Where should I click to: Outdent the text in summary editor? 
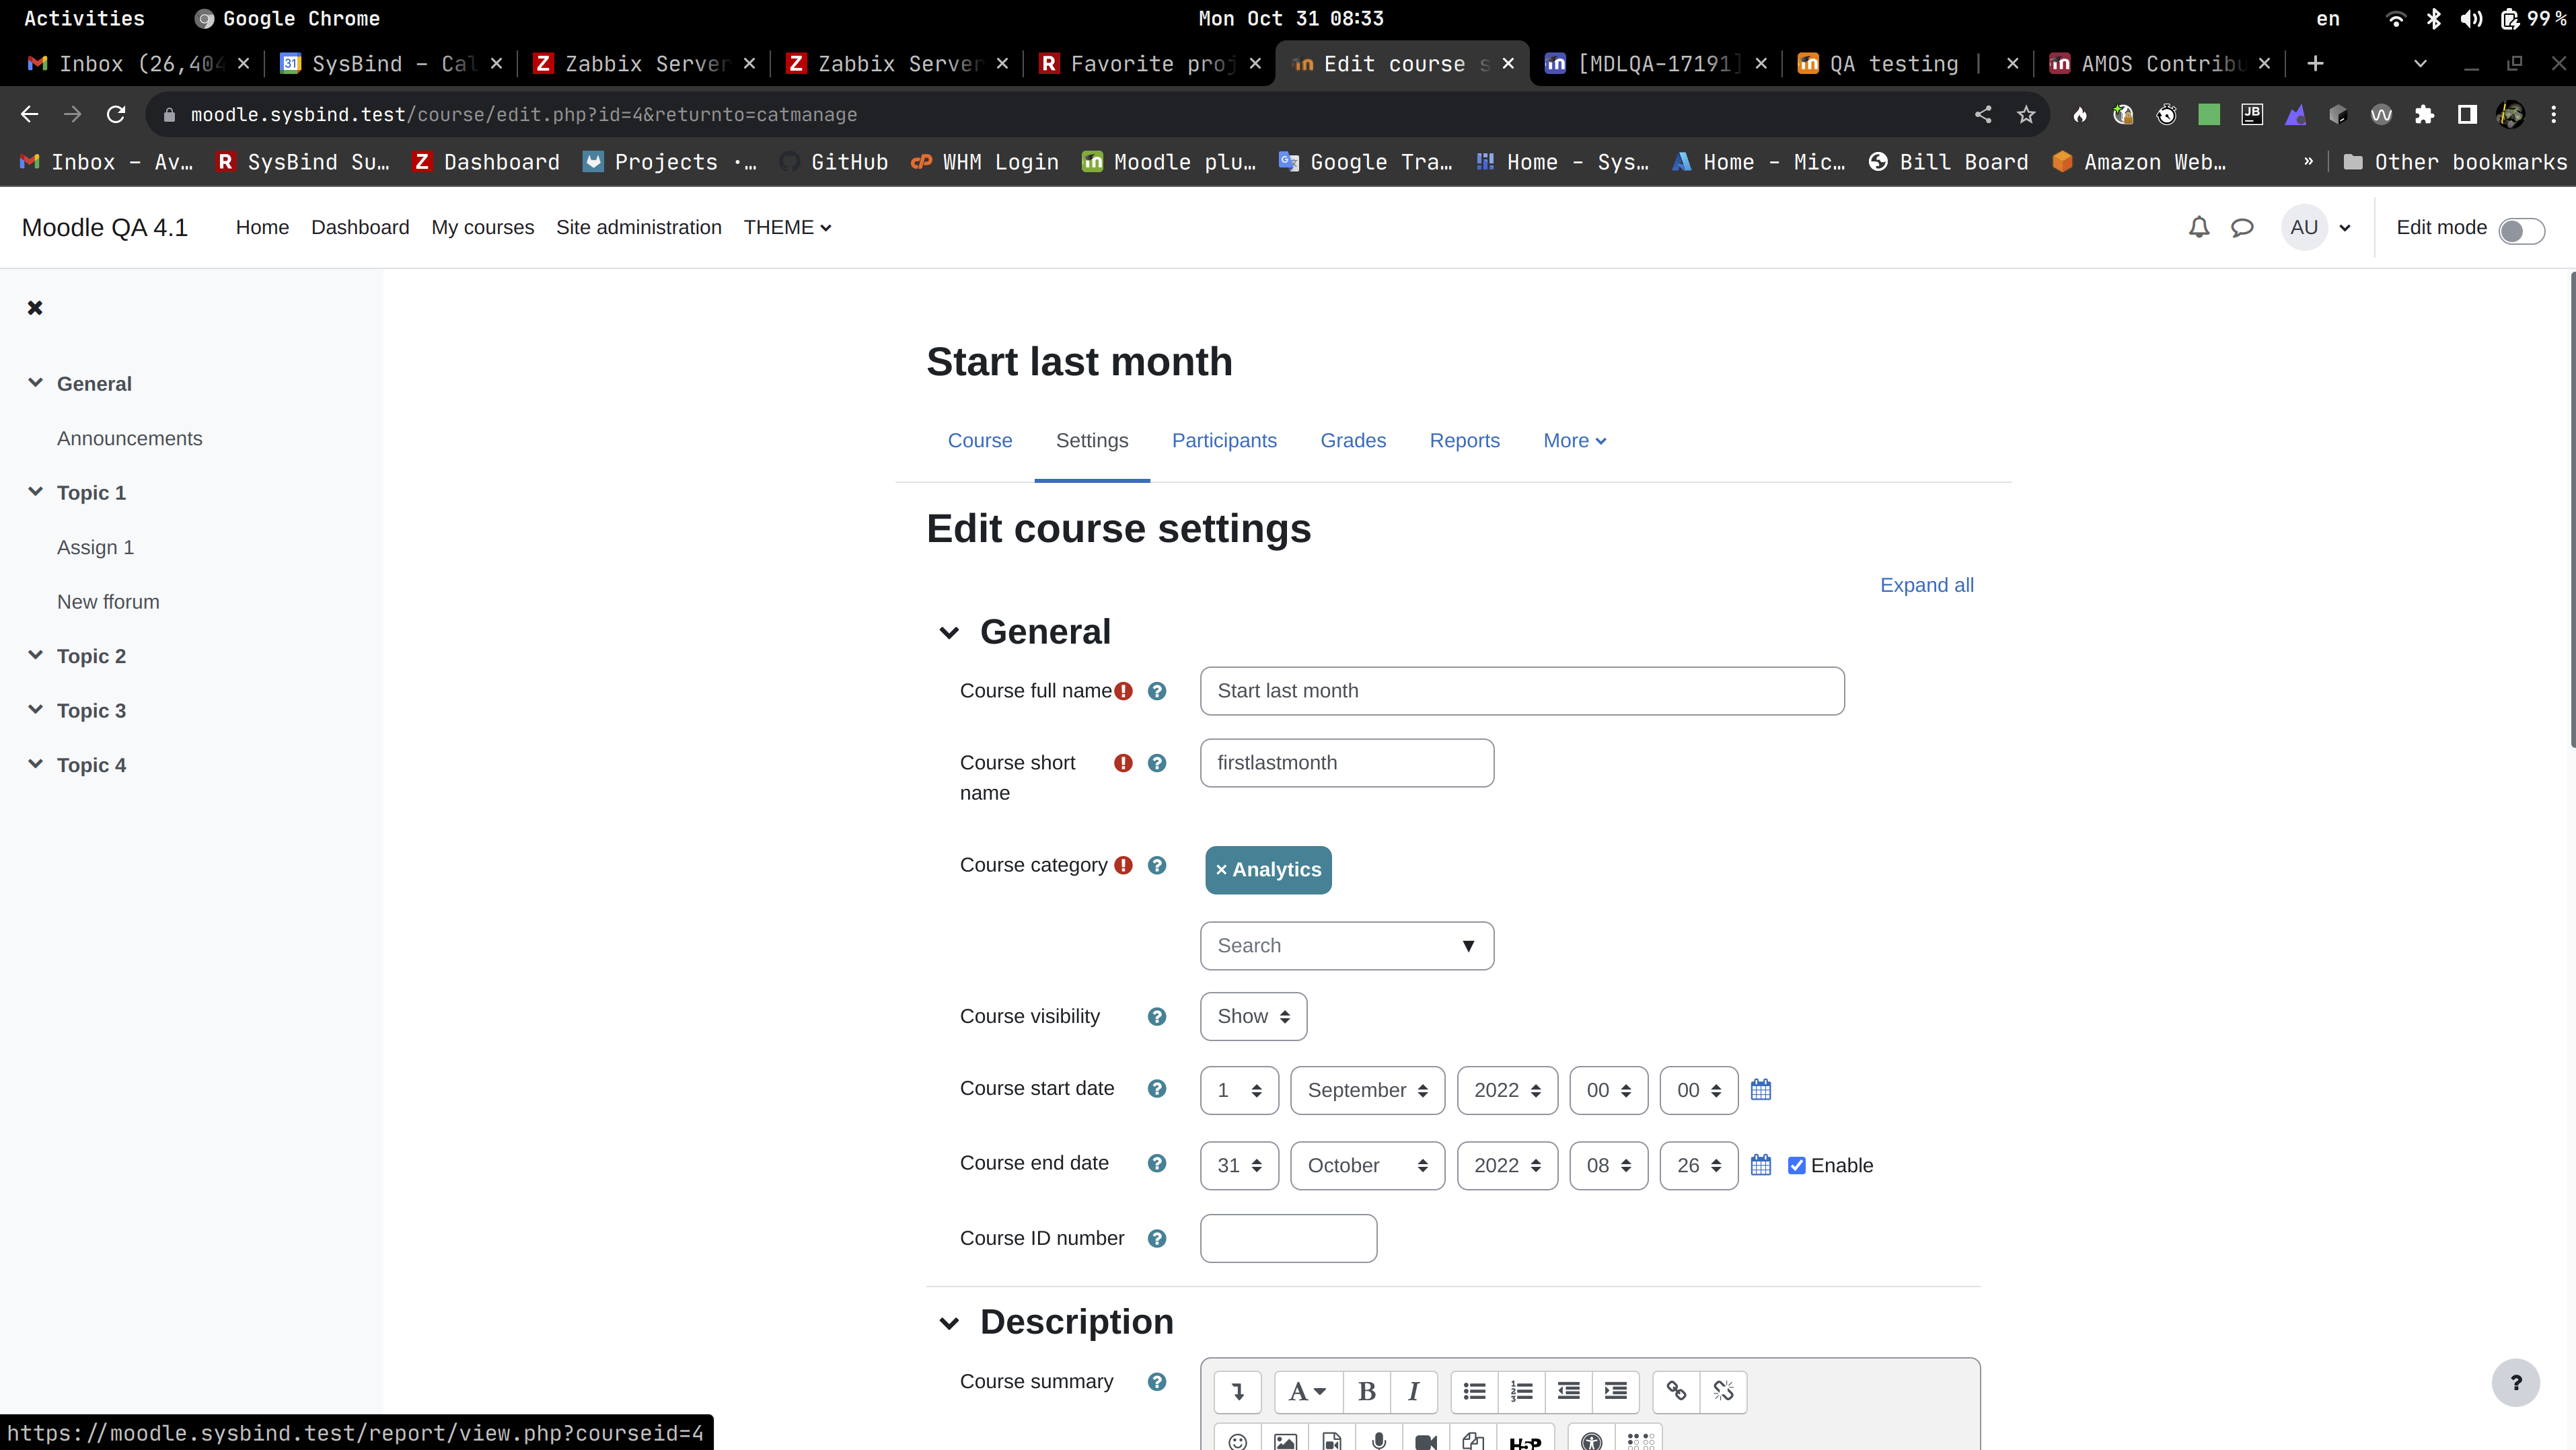(x=1568, y=1391)
